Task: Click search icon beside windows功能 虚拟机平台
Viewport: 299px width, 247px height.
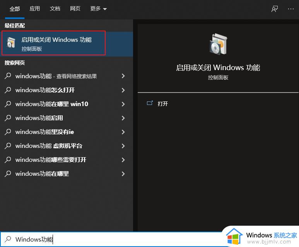Action: click(8, 146)
